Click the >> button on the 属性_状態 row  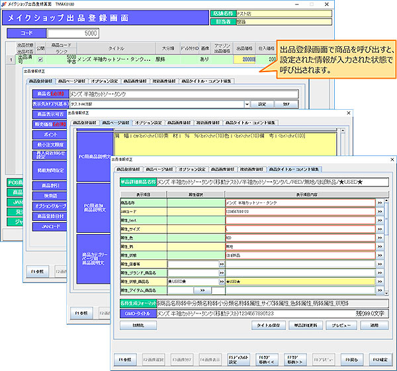pyautogui.click(x=380, y=254)
